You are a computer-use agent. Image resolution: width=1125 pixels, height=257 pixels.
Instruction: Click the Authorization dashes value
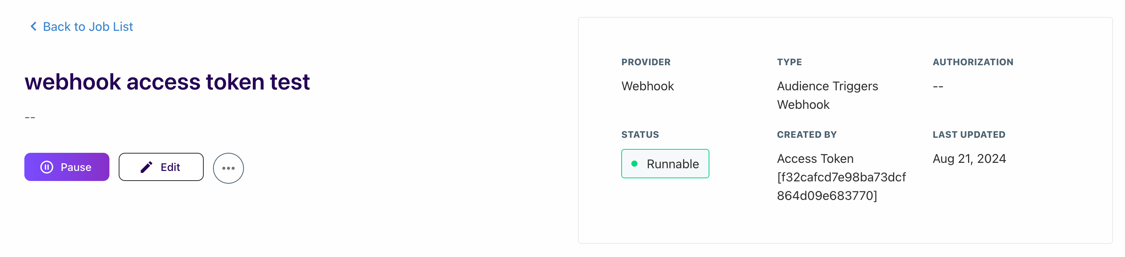click(x=938, y=86)
